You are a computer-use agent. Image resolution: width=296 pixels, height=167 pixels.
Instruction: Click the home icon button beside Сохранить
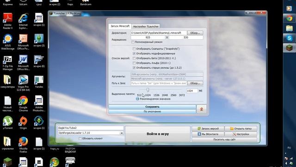click(202, 109)
